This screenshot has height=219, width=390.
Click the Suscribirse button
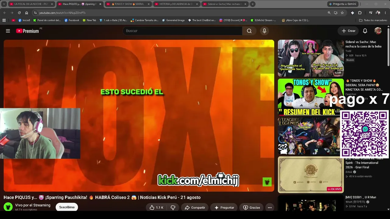(67, 207)
